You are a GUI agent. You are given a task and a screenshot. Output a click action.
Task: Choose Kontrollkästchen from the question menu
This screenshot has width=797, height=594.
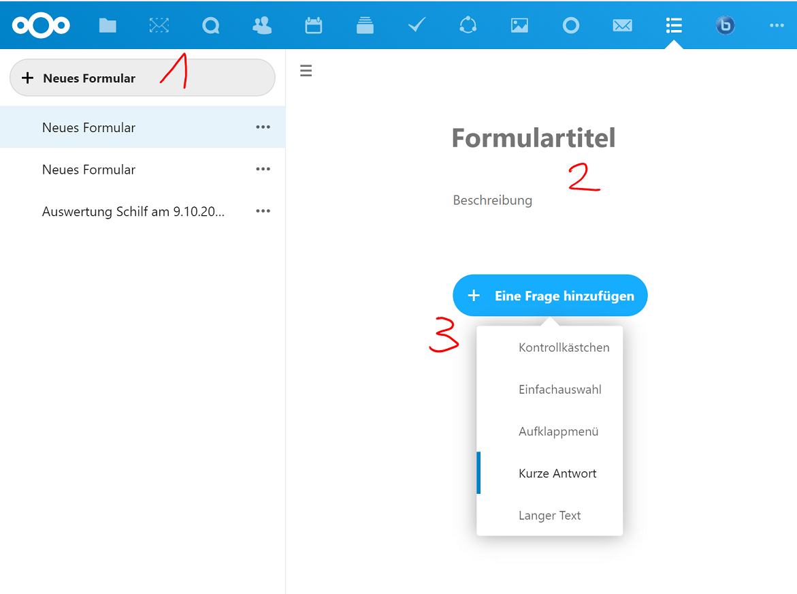564,347
